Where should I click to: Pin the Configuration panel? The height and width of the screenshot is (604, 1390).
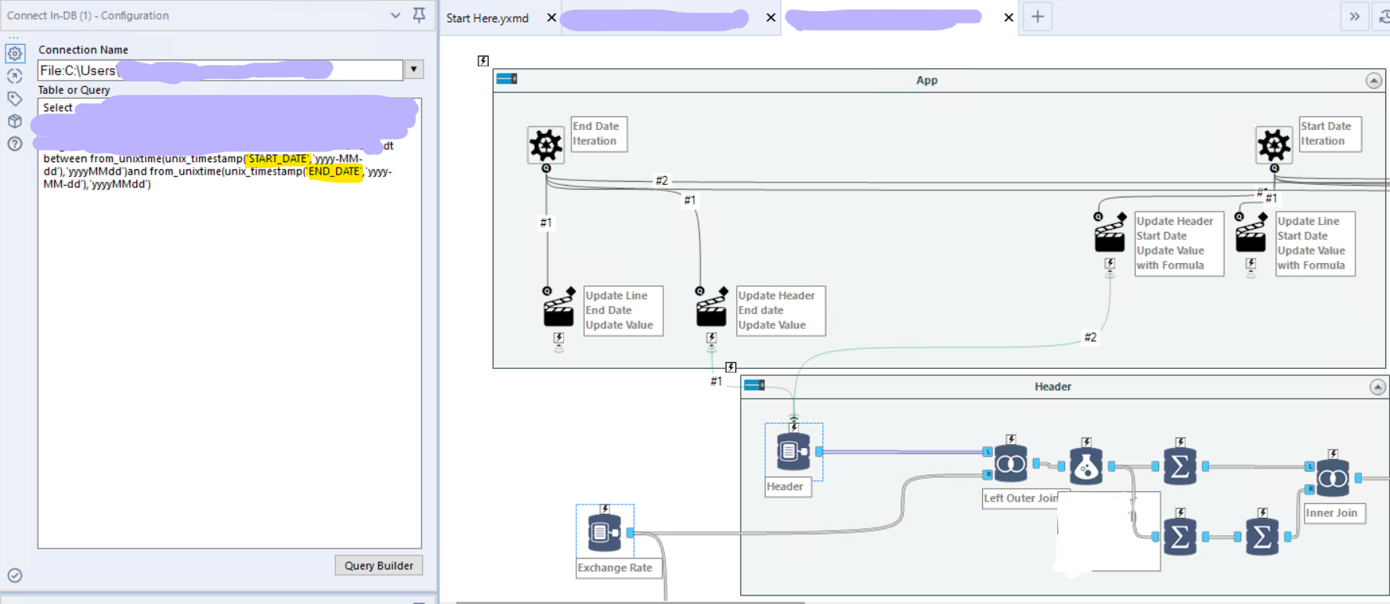pos(419,15)
